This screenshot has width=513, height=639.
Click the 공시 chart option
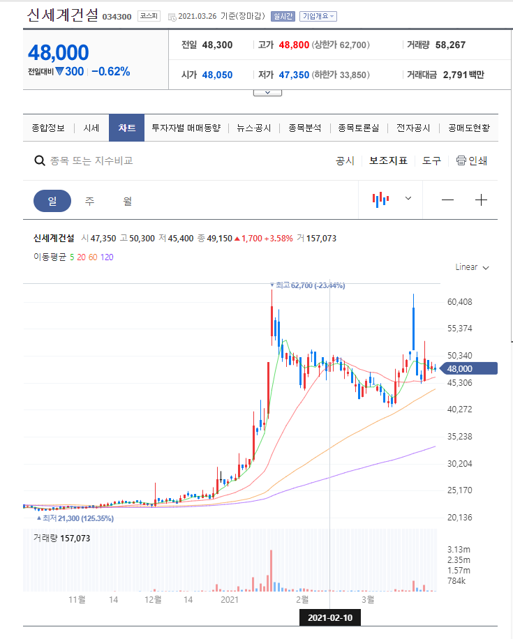345,160
